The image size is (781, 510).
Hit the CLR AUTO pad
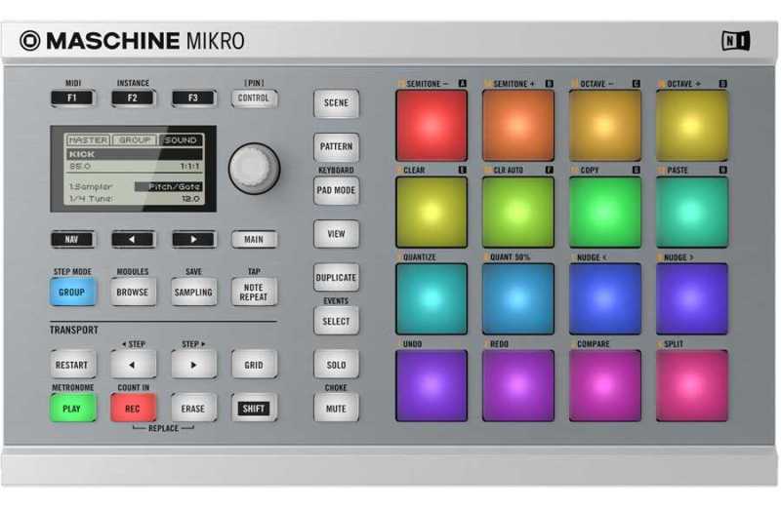point(518,212)
